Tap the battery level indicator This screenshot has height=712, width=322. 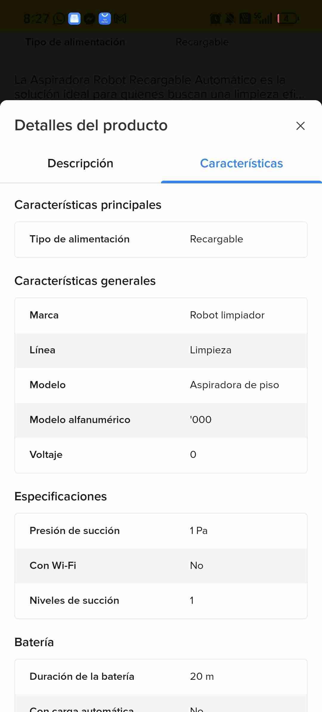[x=288, y=19]
